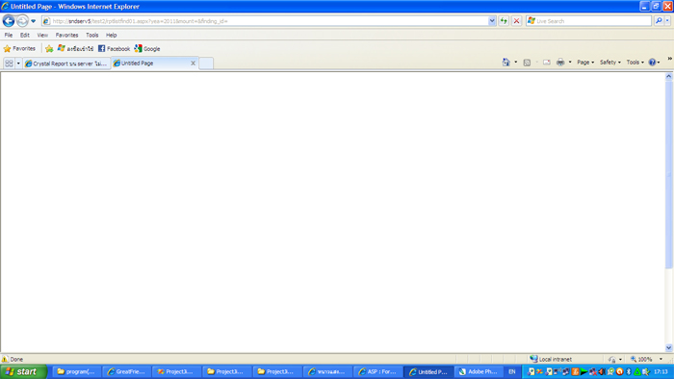
Task: Open the Help menu
Action: click(112, 36)
